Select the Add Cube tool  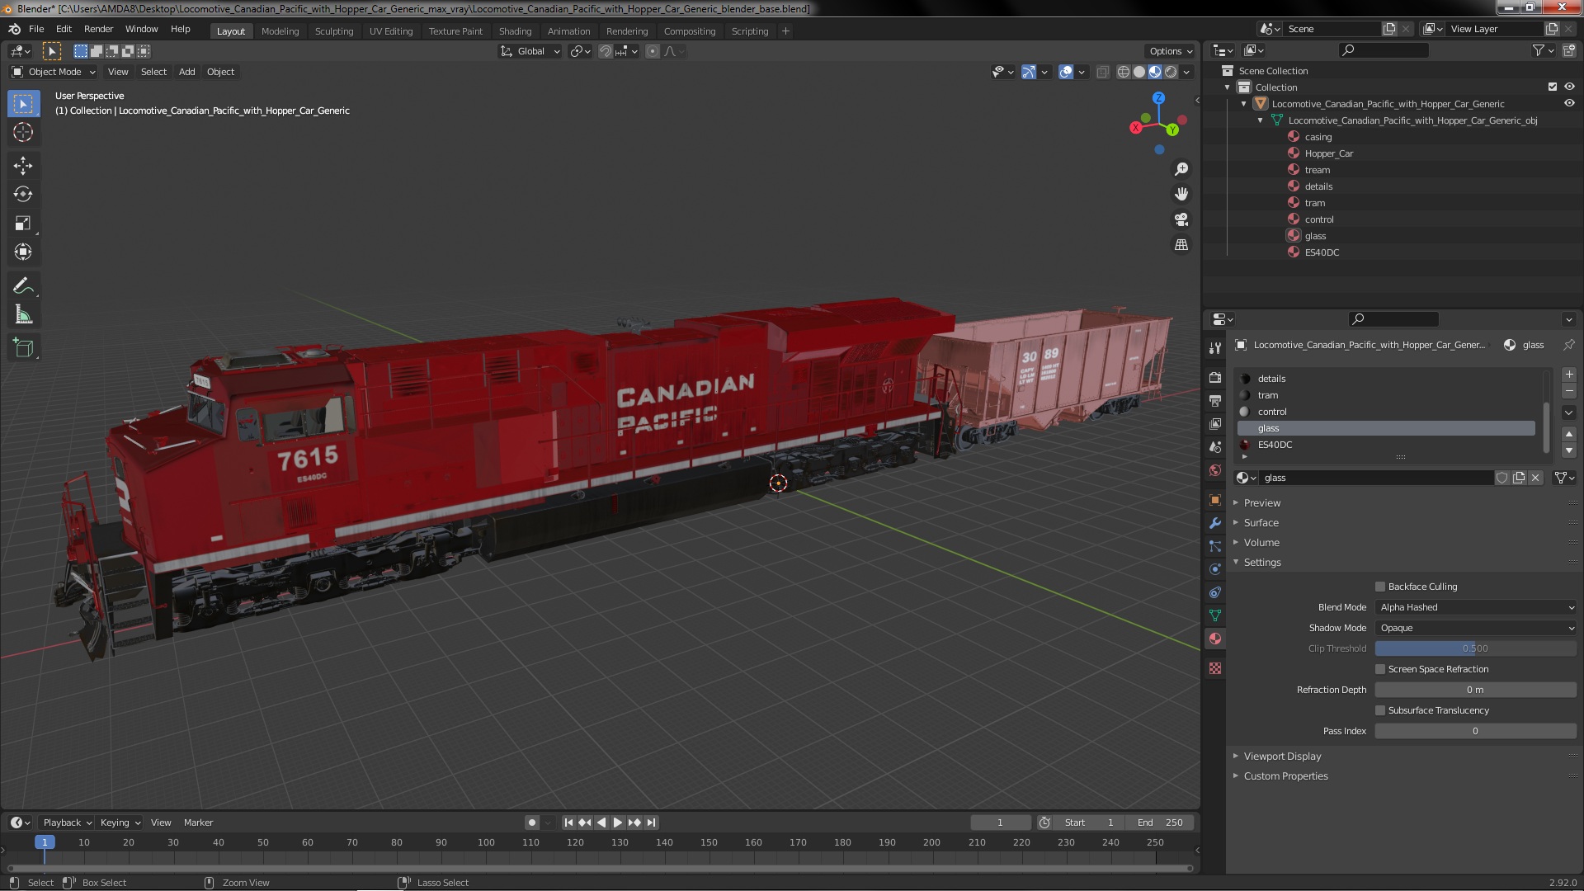point(23,348)
